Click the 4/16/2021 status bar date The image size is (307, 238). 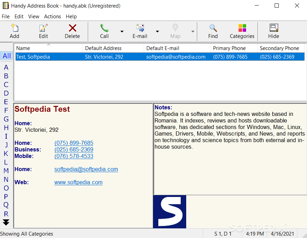click(282, 234)
